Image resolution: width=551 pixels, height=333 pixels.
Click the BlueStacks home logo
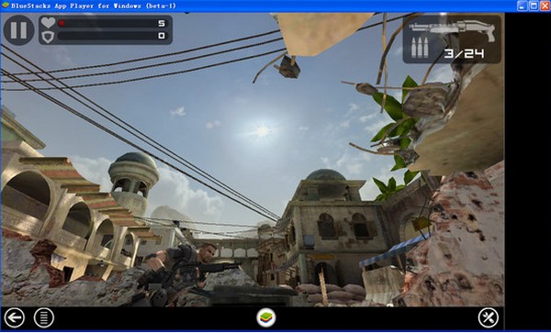pyautogui.click(x=266, y=318)
